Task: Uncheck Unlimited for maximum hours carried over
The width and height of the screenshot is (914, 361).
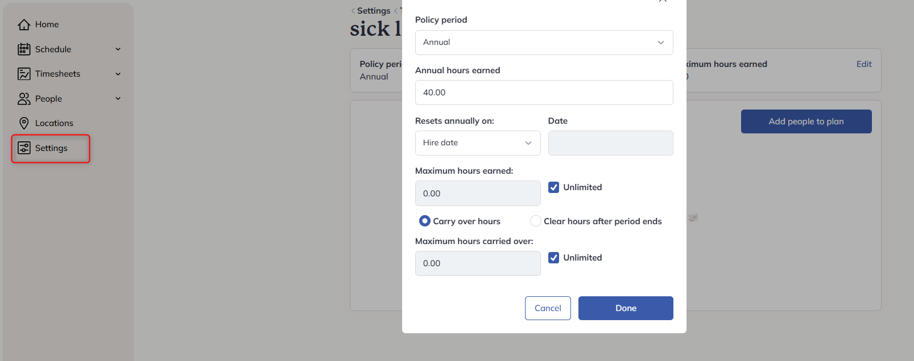Action: coord(553,258)
